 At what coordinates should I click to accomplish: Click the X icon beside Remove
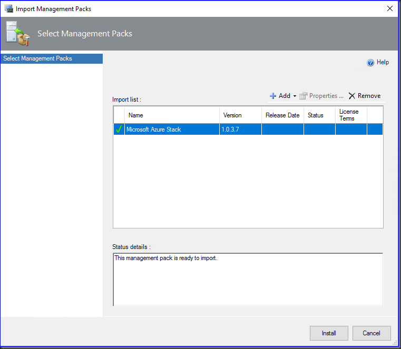352,96
